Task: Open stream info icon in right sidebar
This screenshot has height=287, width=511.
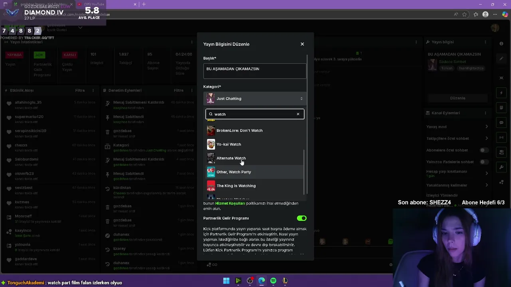Action: click(501, 43)
